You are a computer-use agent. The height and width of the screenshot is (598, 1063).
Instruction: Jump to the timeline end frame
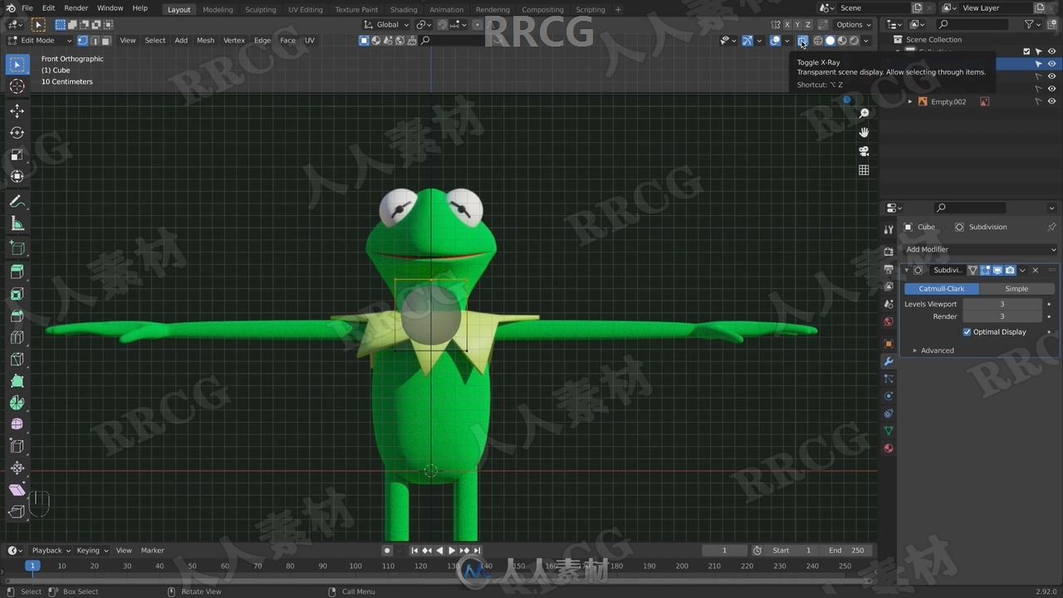(x=477, y=550)
